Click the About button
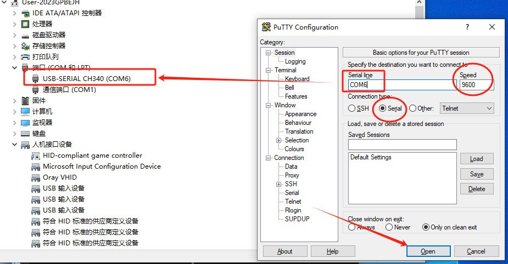Screen dimensions: 508x264 tap(285, 251)
